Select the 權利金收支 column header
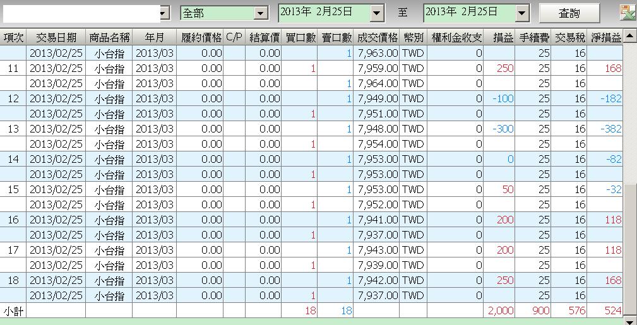This screenshot has width=637, height=325. point(455,38)
